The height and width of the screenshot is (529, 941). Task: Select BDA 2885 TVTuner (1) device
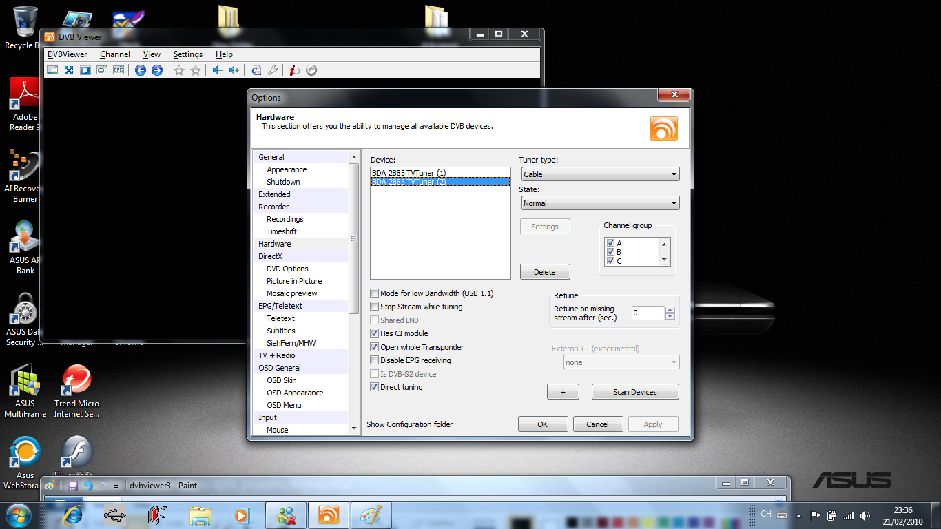point(440,173)
